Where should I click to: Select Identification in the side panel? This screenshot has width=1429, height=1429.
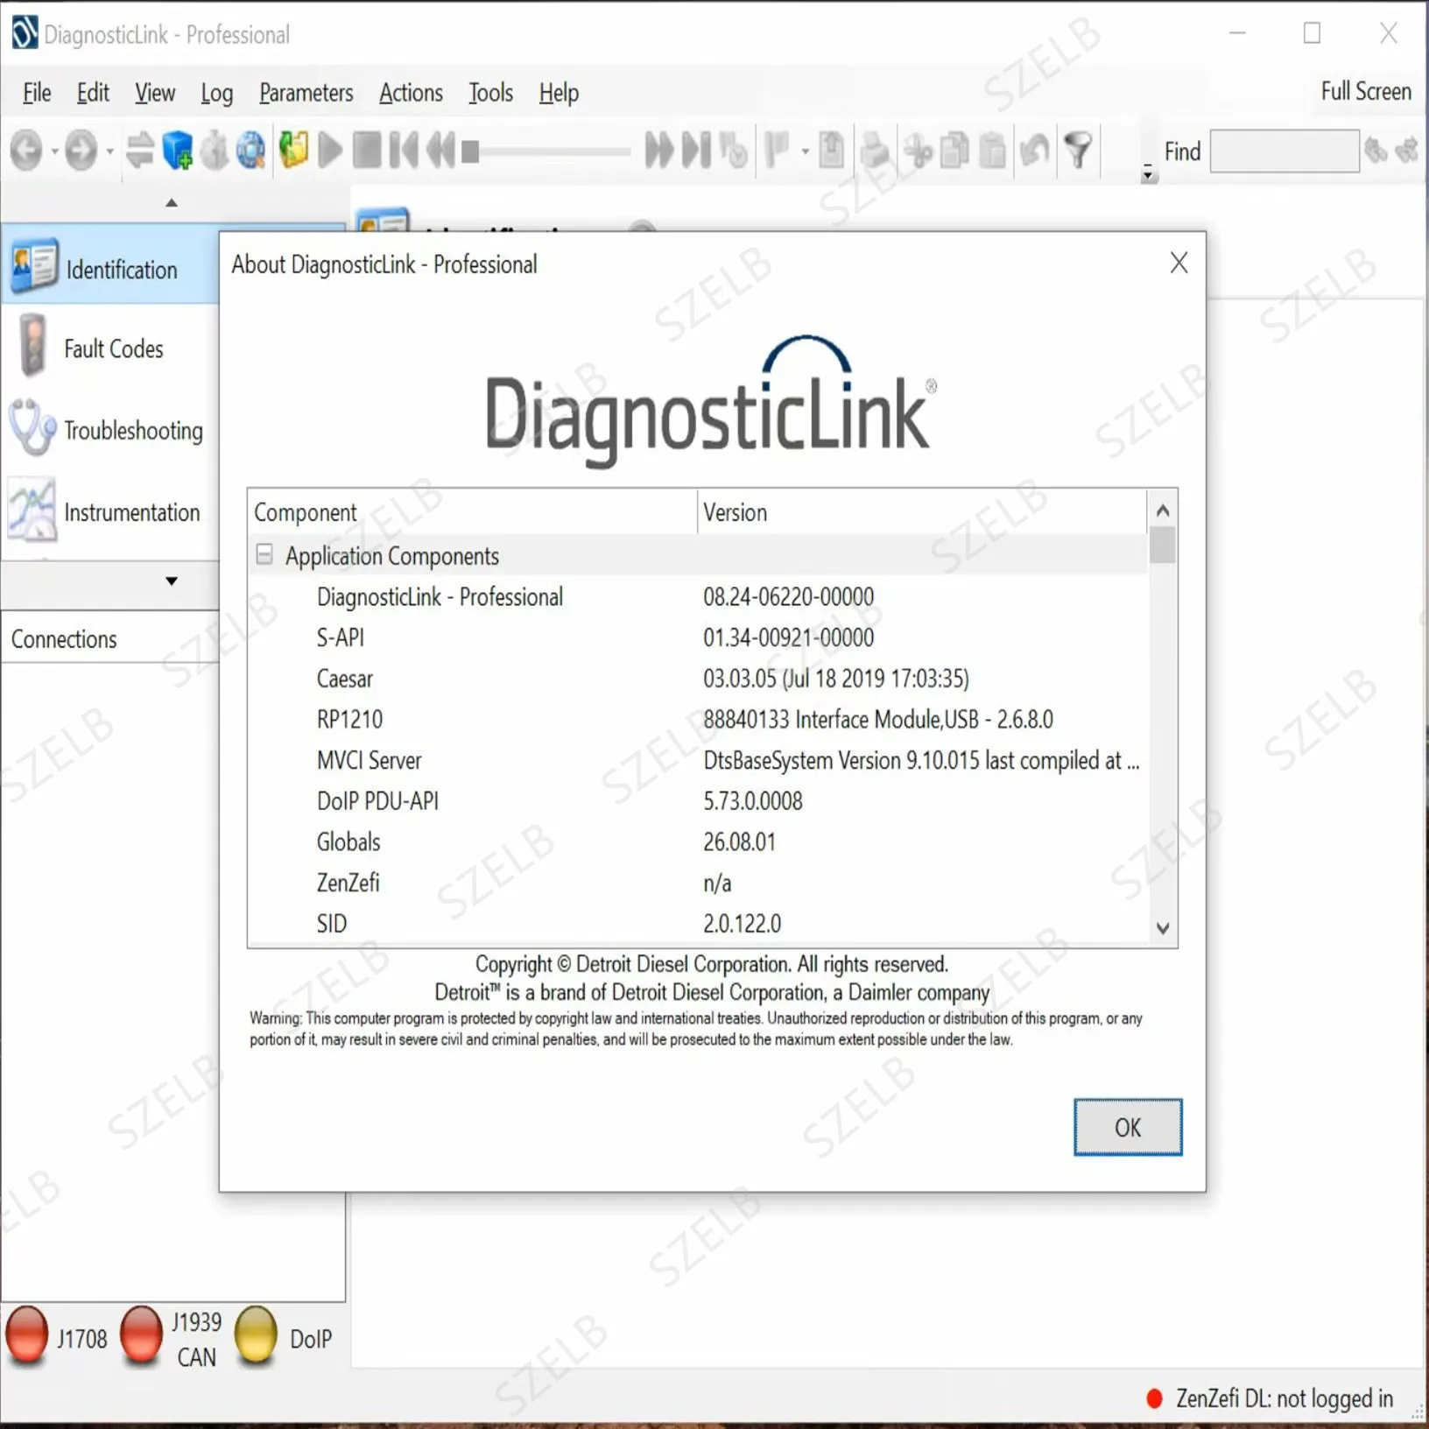110,265
